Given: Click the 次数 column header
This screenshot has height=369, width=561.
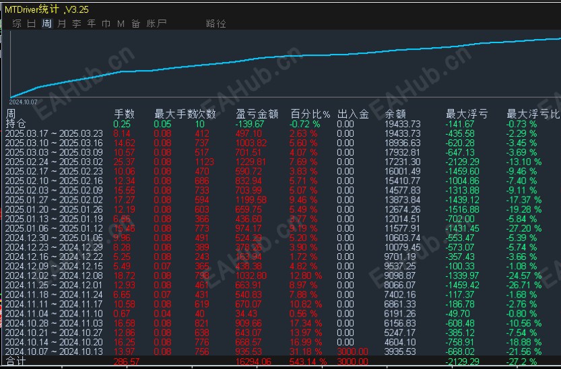Looking at the screenshot, I should coord(205,114).
